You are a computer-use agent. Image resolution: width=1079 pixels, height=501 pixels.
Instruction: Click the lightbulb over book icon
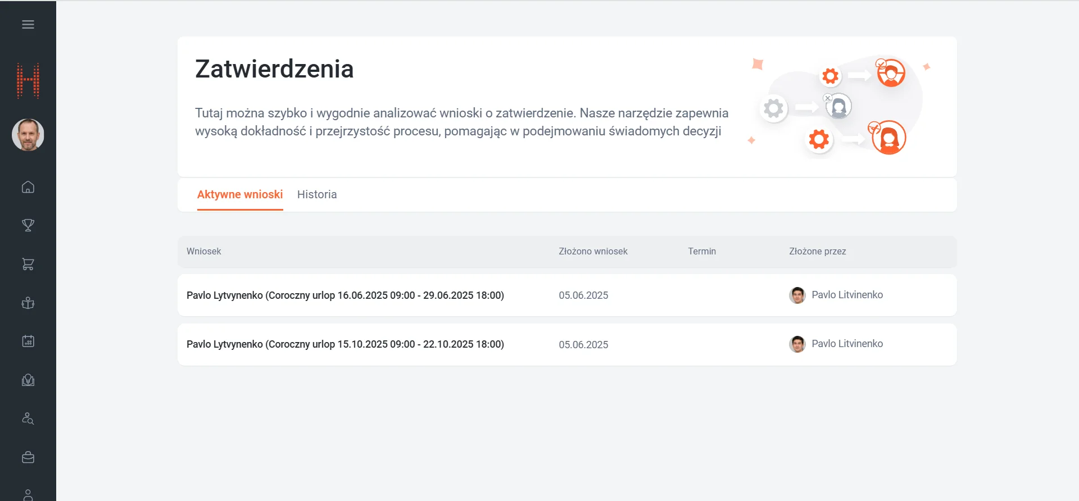(28, 380)
